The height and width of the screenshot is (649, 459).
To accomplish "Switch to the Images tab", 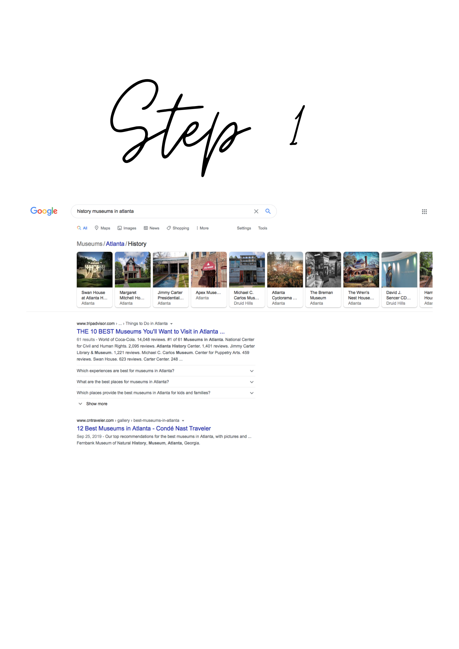I will [x=127, y=228].
